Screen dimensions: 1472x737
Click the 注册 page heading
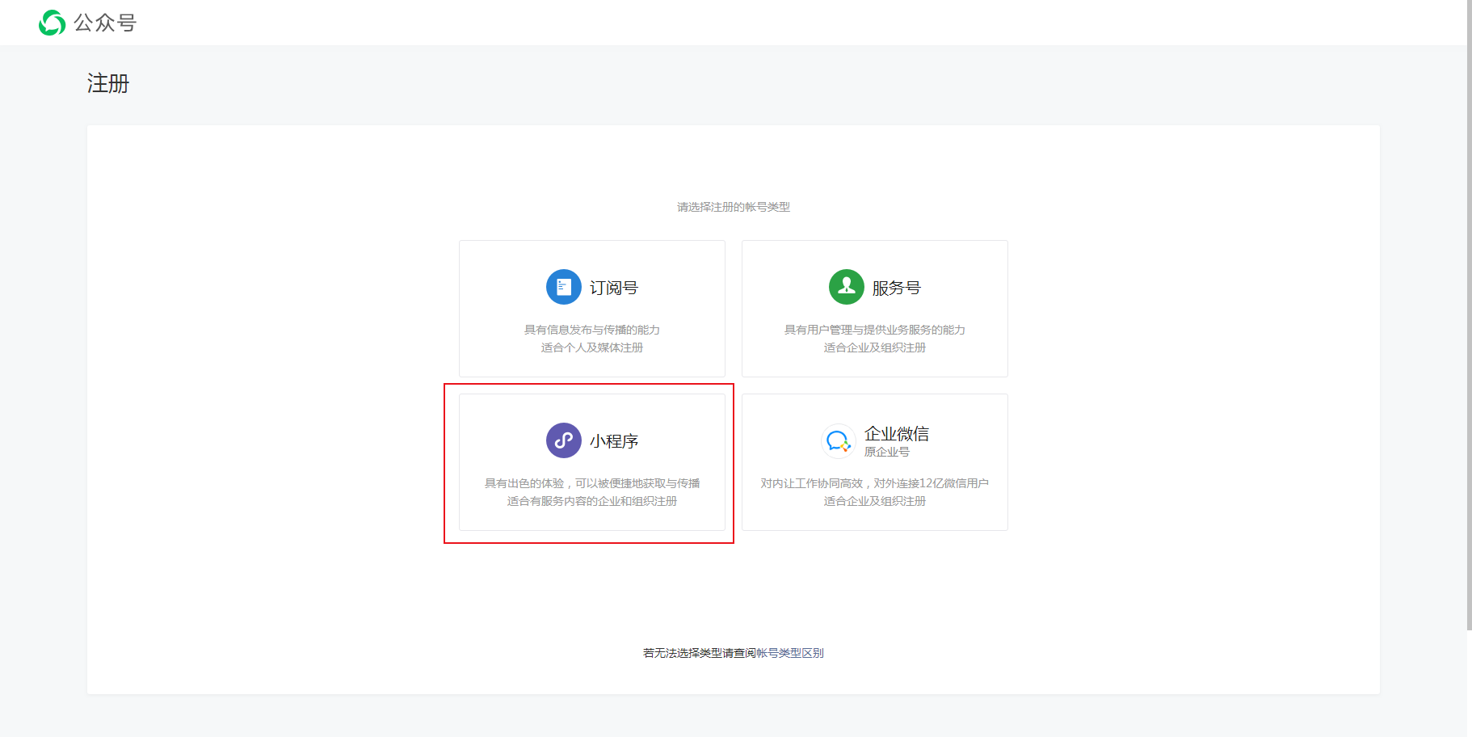[x=108, y=83]
